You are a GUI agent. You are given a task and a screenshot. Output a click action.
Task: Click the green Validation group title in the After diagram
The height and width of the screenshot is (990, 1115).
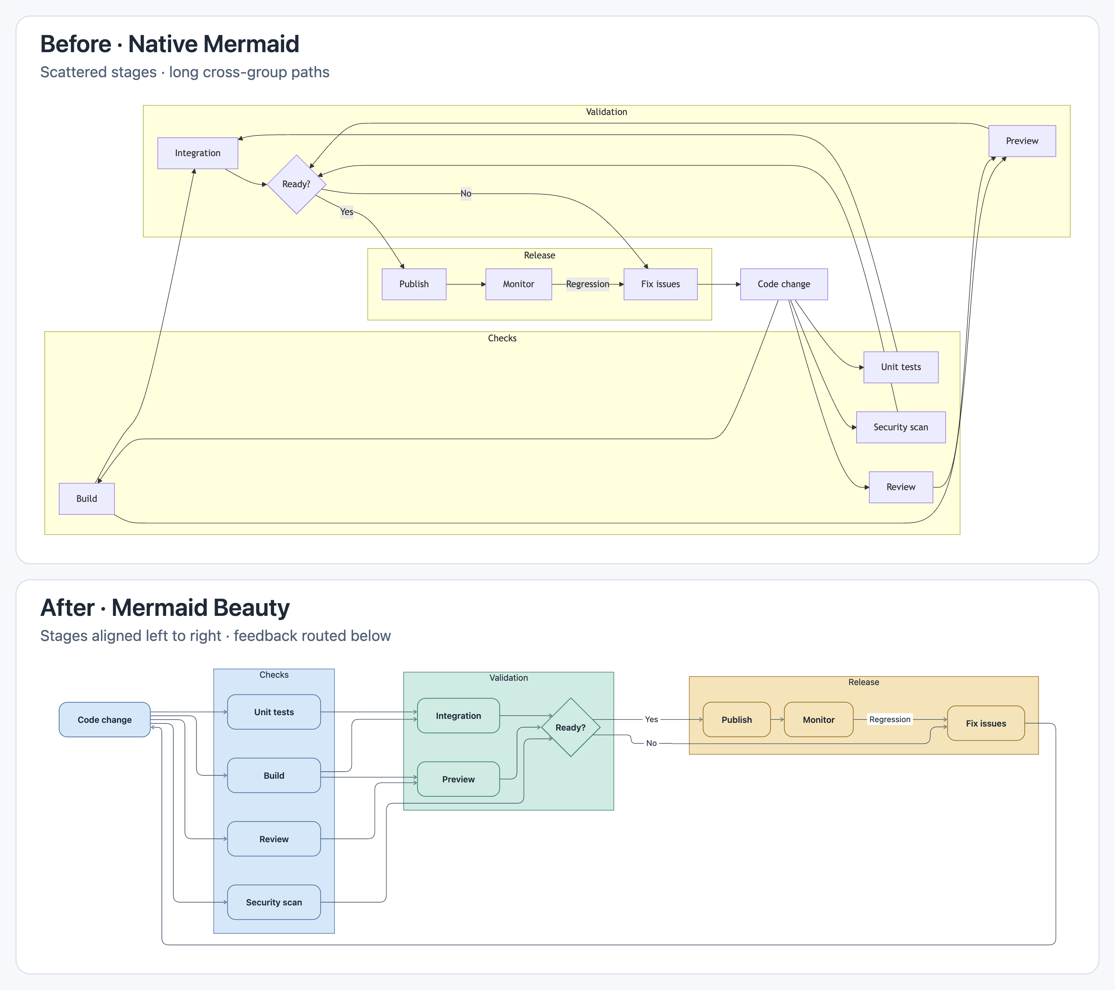coord(508,678)
